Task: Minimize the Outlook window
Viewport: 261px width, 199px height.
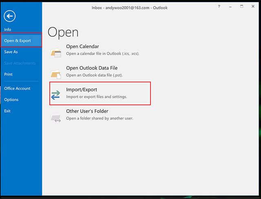Action: (x=230, y=7)
